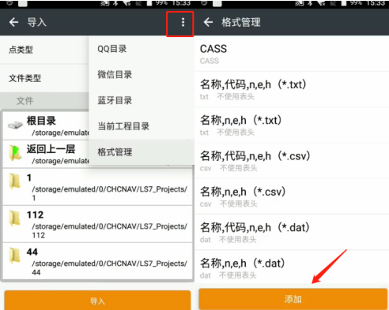The width and height of the screenshot is (389, 310).
Task: Tap the 格式管理 title text
Action: [241, 22]
